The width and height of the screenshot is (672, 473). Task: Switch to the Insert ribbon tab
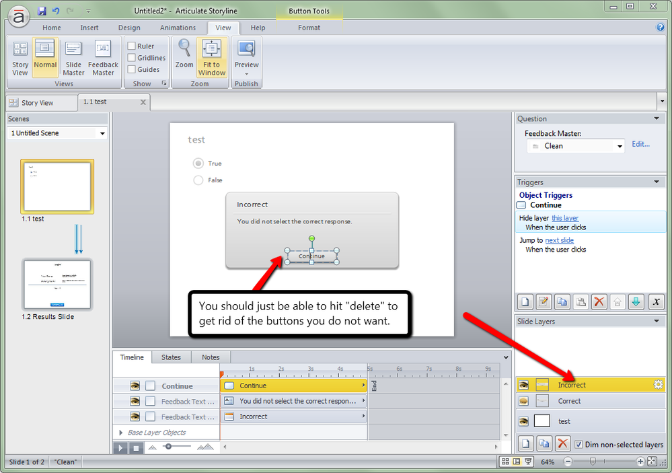[x=89, y=28]
